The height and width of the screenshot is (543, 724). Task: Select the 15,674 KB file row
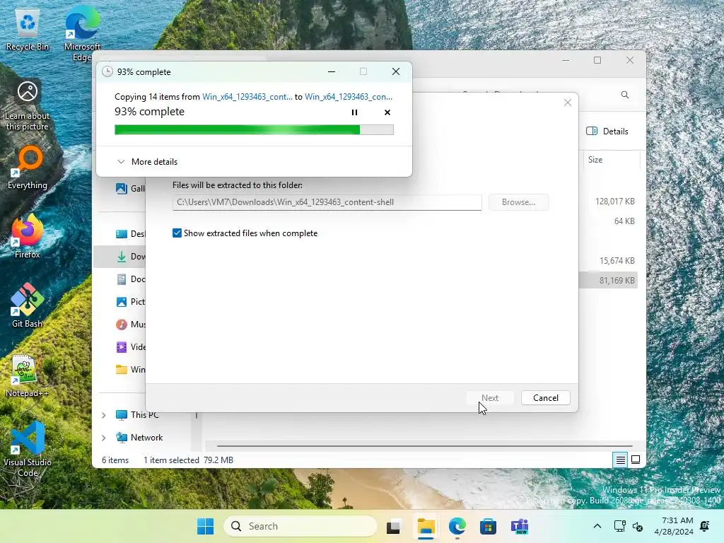617,261
